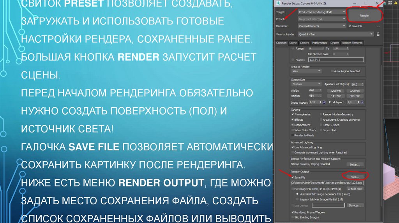Adjust the Image Aspect spinner arrows
This screenshot has width=399, height=223.
320,102
